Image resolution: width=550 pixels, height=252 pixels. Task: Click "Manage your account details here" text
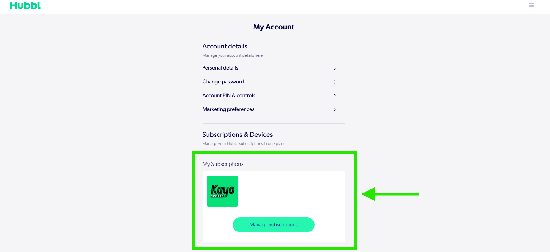[232, 55]
